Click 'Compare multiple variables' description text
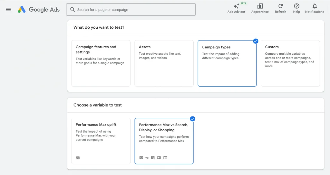330x175 pixels. click(289, 60)
